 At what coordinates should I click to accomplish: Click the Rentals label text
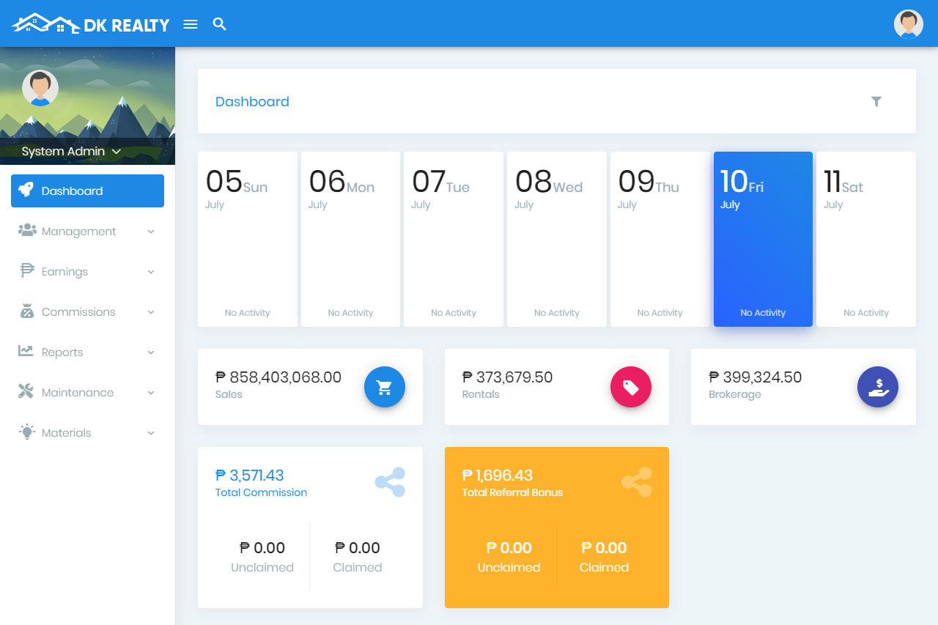(x=481, y=394)
